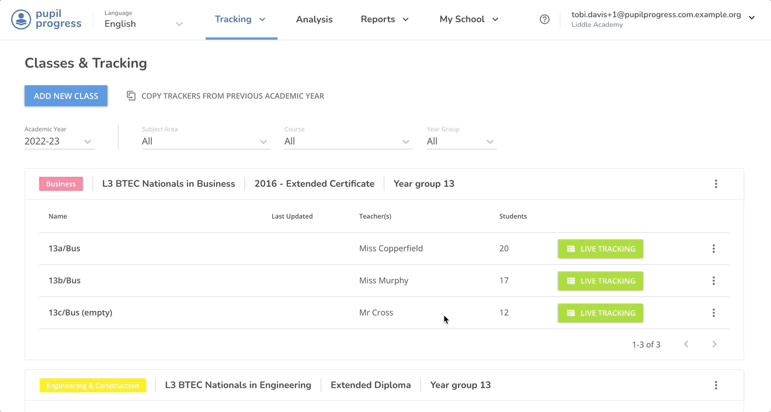Open the help question mark icon
The width and height of the screenshot is (771, 412).
tap(544, 19)
